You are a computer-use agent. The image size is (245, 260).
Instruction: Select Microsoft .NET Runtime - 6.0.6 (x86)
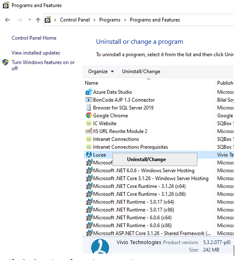click(x=132, y=226)
